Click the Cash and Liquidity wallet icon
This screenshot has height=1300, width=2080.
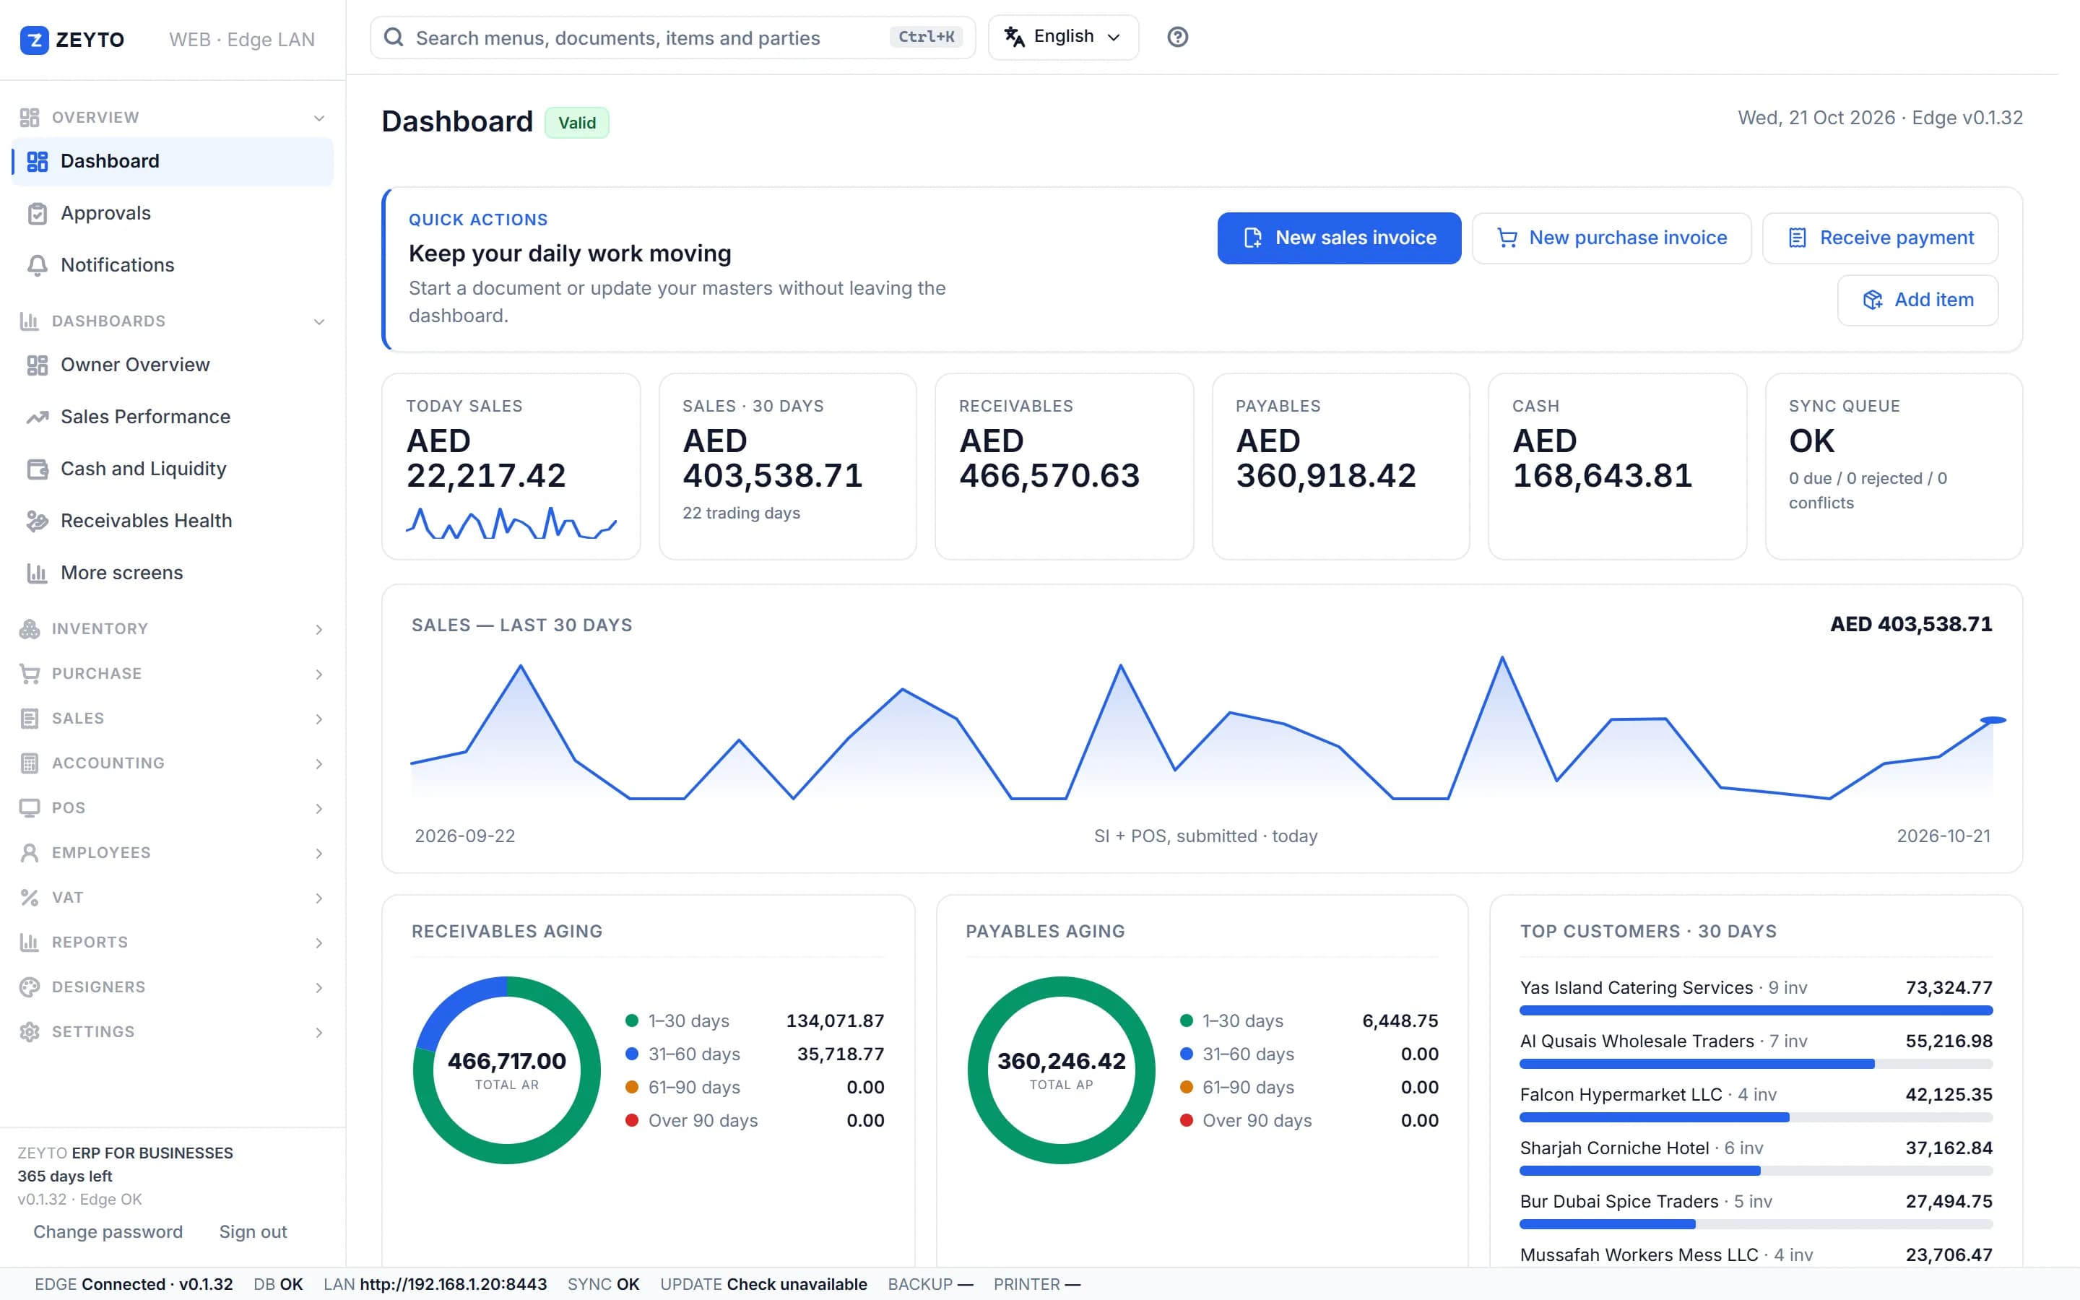click(x=37, y=469)
